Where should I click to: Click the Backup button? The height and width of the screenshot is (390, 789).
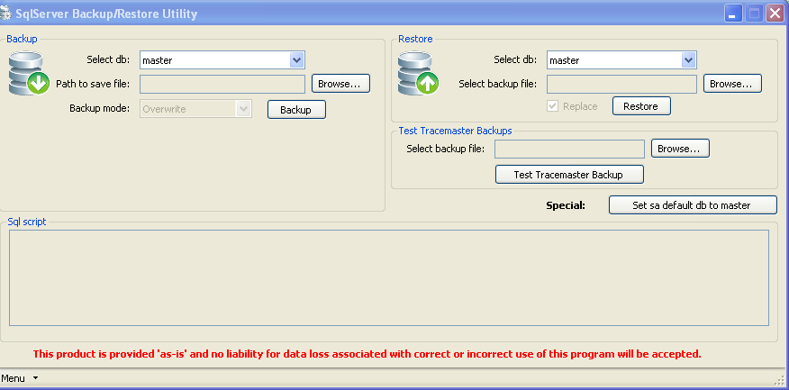(296, 110)
